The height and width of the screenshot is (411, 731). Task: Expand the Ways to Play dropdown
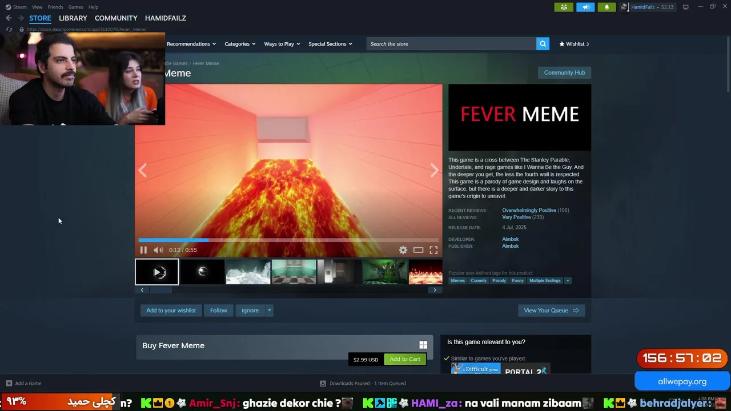click(282, 44)
